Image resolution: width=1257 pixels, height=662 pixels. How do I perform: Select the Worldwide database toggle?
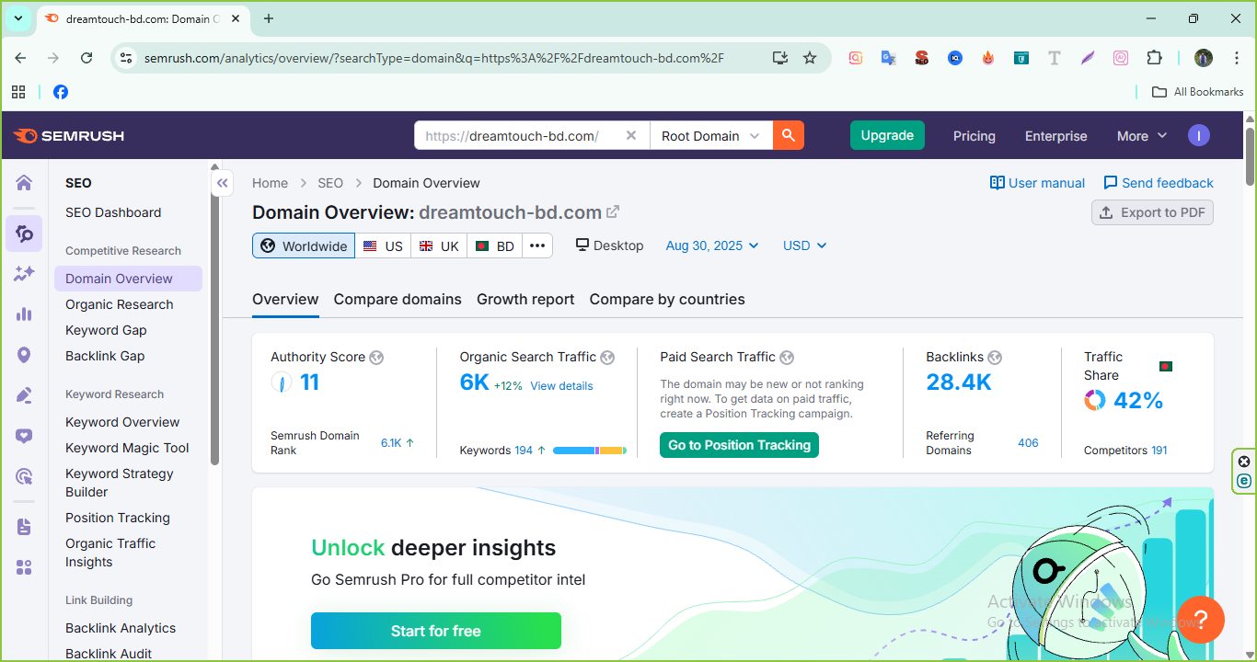(304, 245)
